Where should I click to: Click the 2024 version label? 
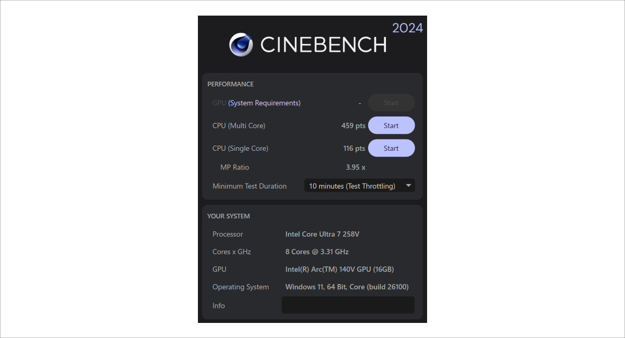coord(407,28)
